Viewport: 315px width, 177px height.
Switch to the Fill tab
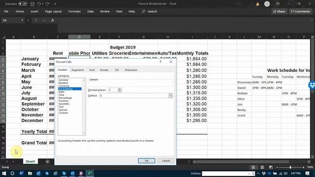(117, 70)
